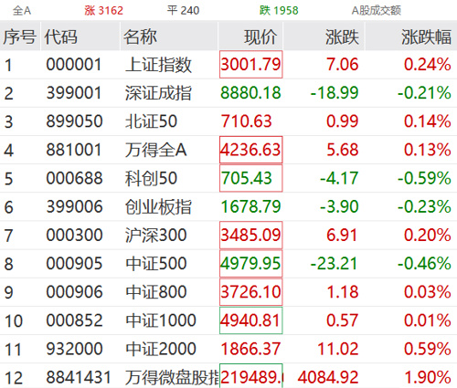Click change value -4.17
This screenshot has width=457, height=388.
coord(339,178)
